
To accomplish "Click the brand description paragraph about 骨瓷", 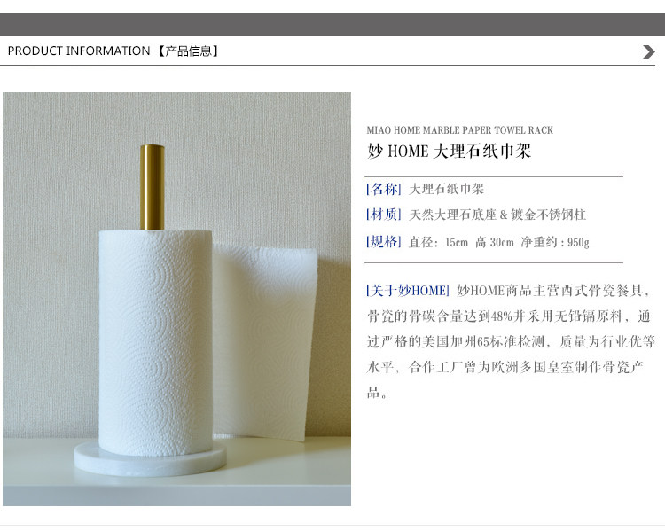I will 511,341.
